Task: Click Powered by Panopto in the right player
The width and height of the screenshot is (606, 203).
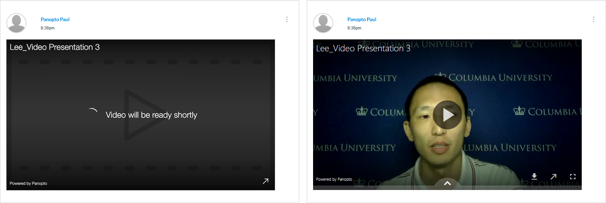Action: (x=334, y=179)
